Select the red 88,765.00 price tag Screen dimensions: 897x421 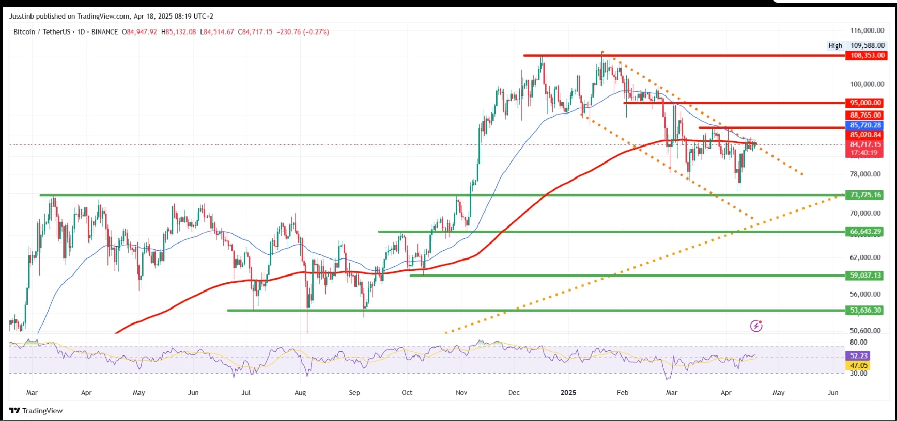click(865, 115)
